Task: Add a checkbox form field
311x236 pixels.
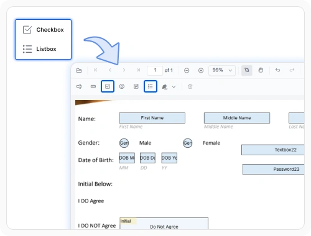Action: point(108,86)
